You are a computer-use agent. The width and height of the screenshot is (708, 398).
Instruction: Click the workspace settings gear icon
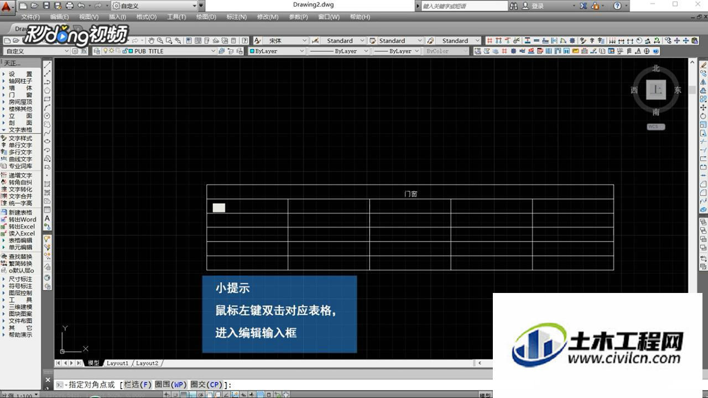75,51
